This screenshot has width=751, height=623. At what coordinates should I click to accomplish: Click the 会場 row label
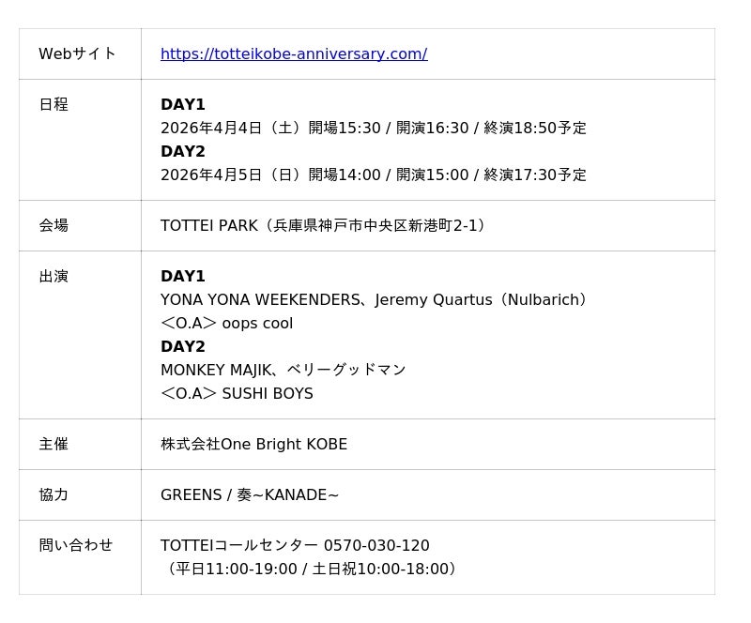54,226
